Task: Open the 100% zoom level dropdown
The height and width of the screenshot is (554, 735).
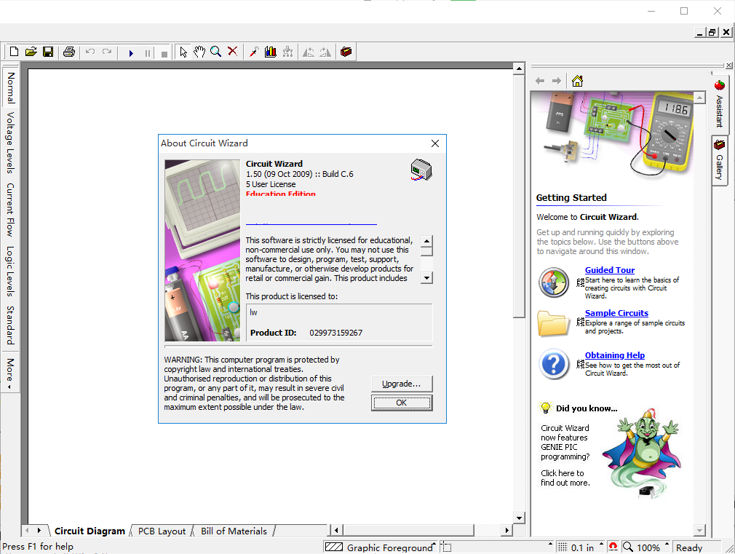Action: tap(666, 544)
